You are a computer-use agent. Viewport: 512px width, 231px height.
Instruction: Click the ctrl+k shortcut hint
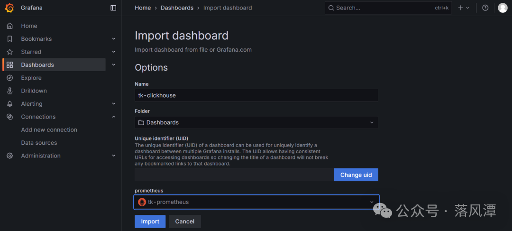[x=442, y=8]
